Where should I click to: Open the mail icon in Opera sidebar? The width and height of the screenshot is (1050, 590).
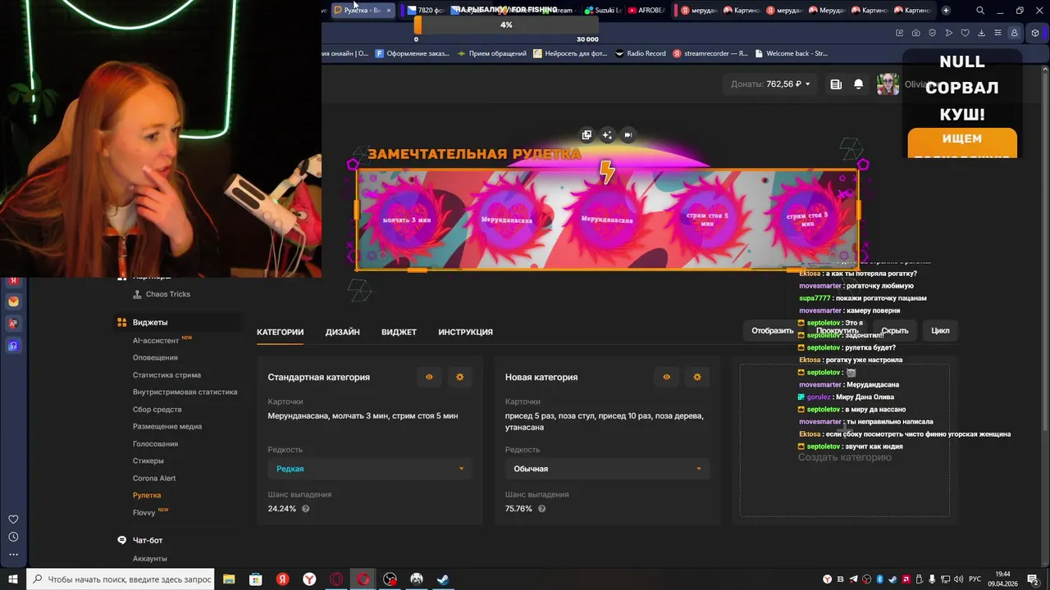(13, 302)
